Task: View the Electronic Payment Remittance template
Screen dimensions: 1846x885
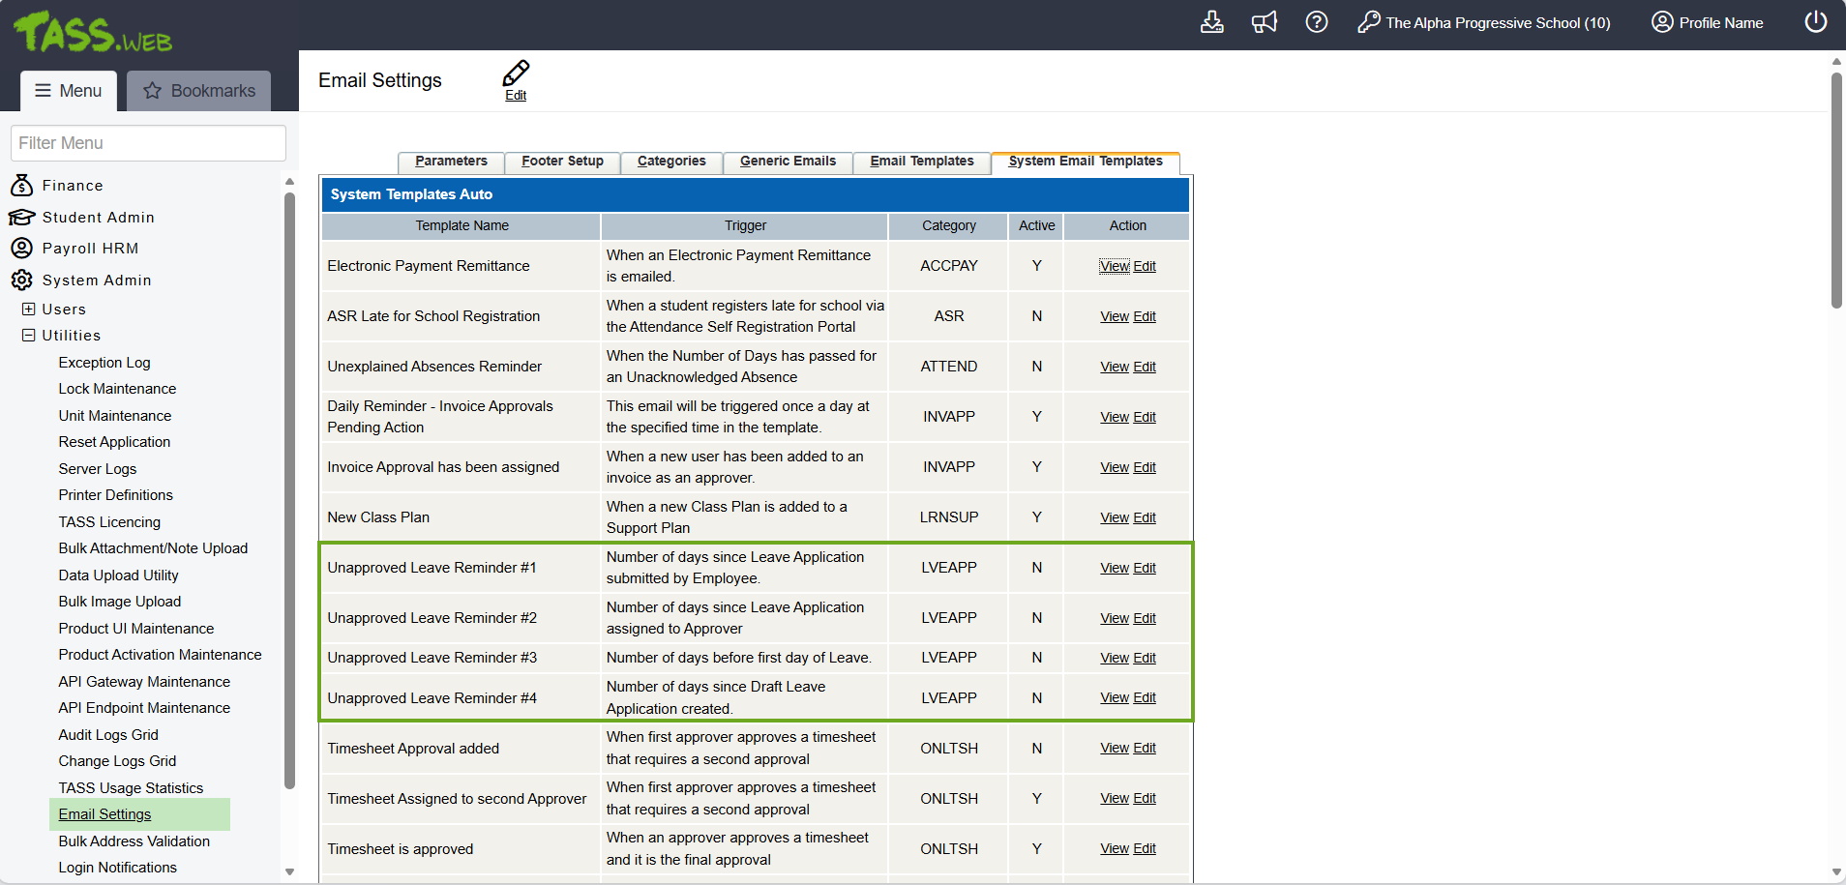Action: pos(1114,266)
